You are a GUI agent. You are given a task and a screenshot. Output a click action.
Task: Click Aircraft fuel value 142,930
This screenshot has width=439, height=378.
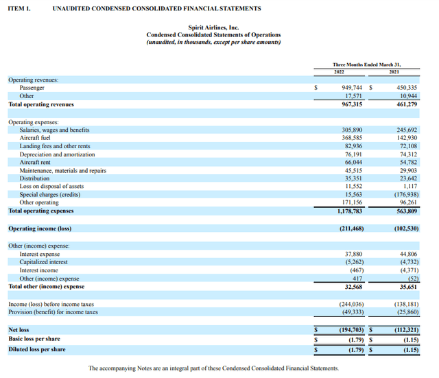[407, 138]
